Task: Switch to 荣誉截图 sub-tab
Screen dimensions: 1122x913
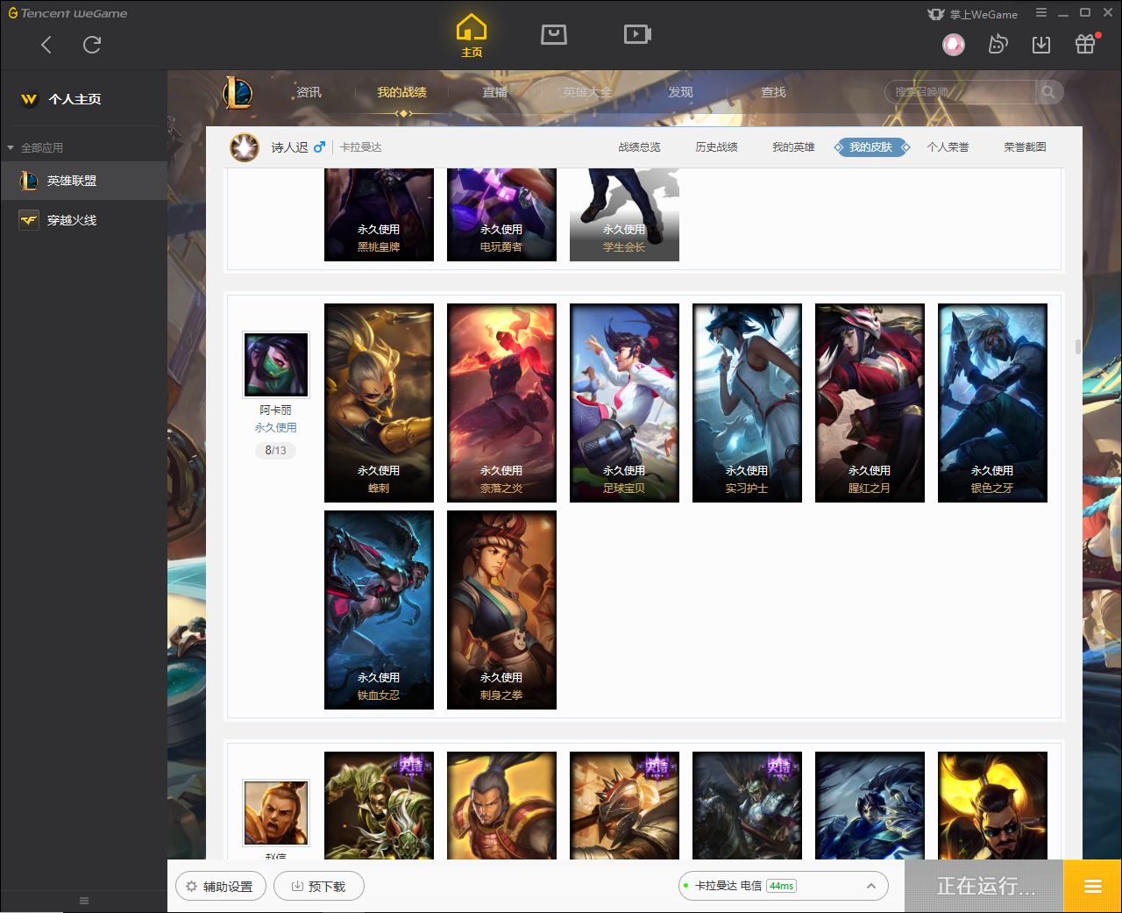Action: tap(1025, 147)
